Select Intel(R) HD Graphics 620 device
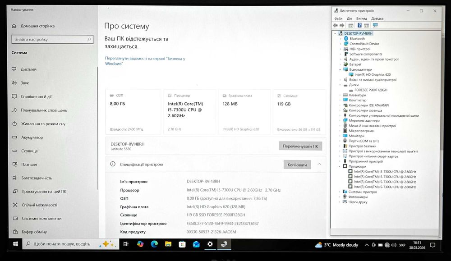This screenshot has height=261, width=451. (373, 74)
